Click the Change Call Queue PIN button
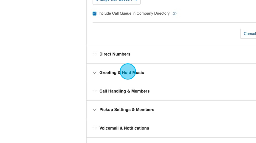This screenshot has width=256, height=143. point(116,1)
